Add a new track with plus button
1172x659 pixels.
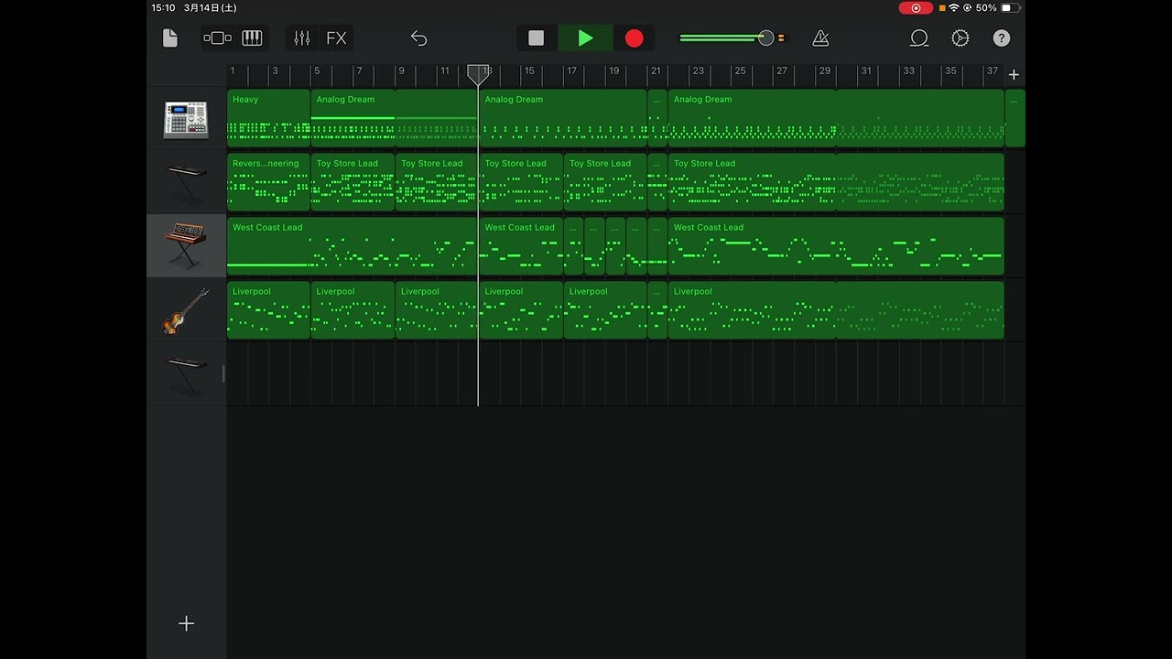(x=186, y=623)
